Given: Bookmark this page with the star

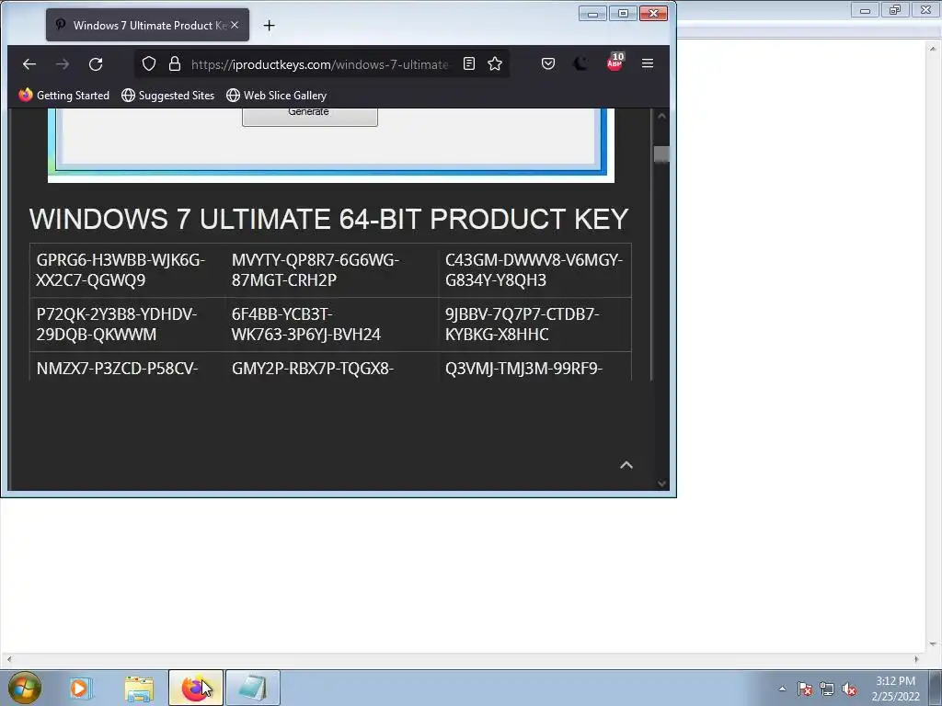Looking at the screenshot, I should pos(495,63).
